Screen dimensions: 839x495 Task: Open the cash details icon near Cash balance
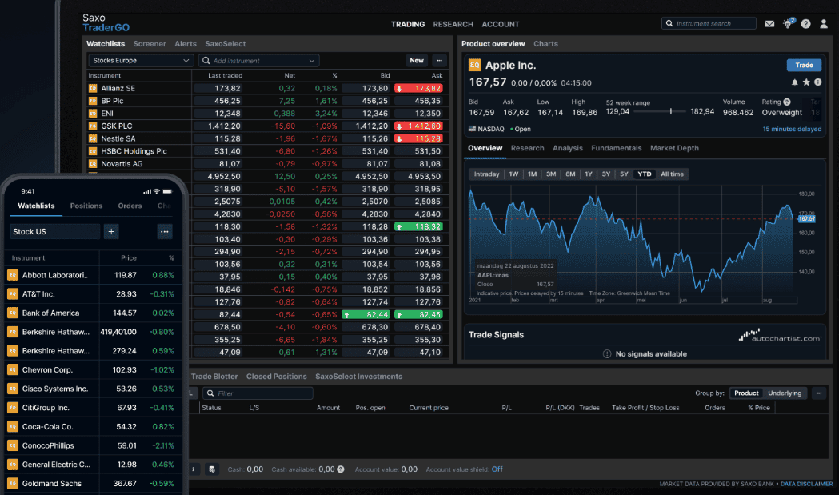pyautogui.click(x=341, y=469)
